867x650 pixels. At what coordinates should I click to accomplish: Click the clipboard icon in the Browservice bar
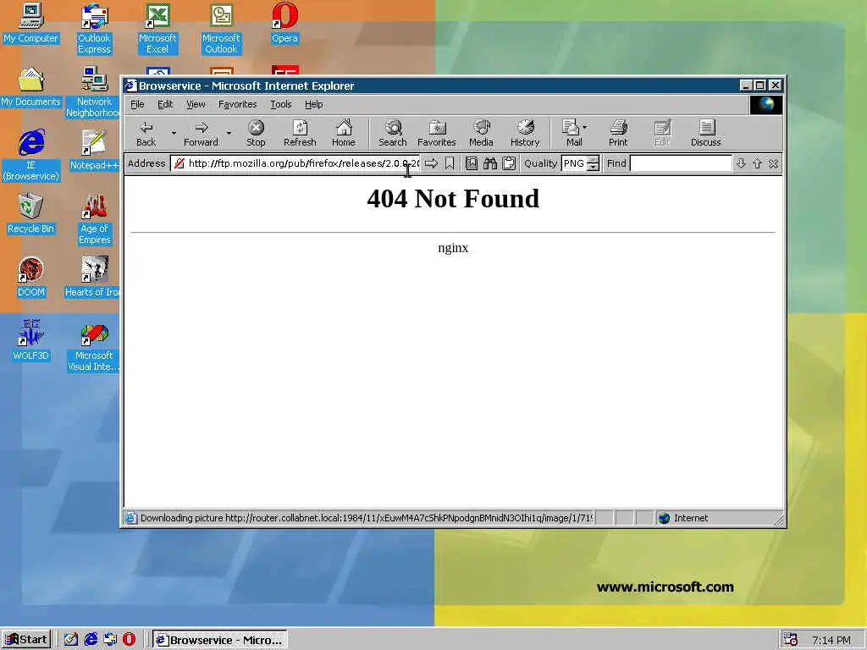[509, 163]
